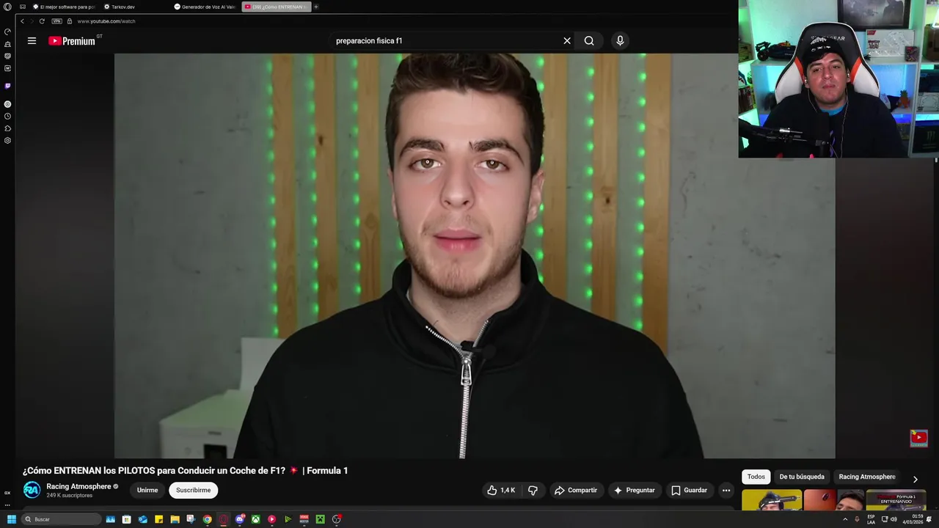
Task: Open Outlook from the taskbar
Action: point(142,519)
